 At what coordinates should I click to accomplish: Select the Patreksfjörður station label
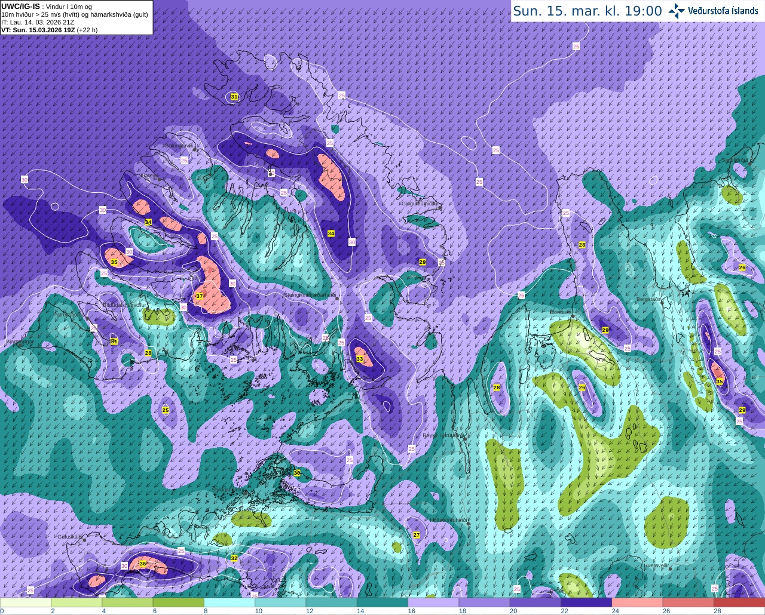click(x=71, y=314)
